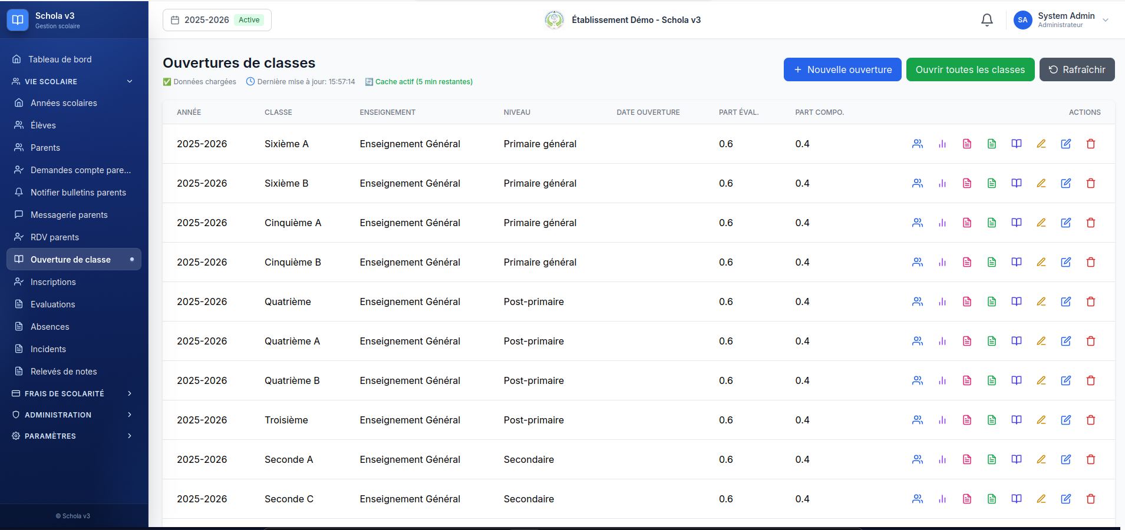Open the 2025-2026 school year selector
This screenshot has height=530, width=1125.
pos(217,20)
